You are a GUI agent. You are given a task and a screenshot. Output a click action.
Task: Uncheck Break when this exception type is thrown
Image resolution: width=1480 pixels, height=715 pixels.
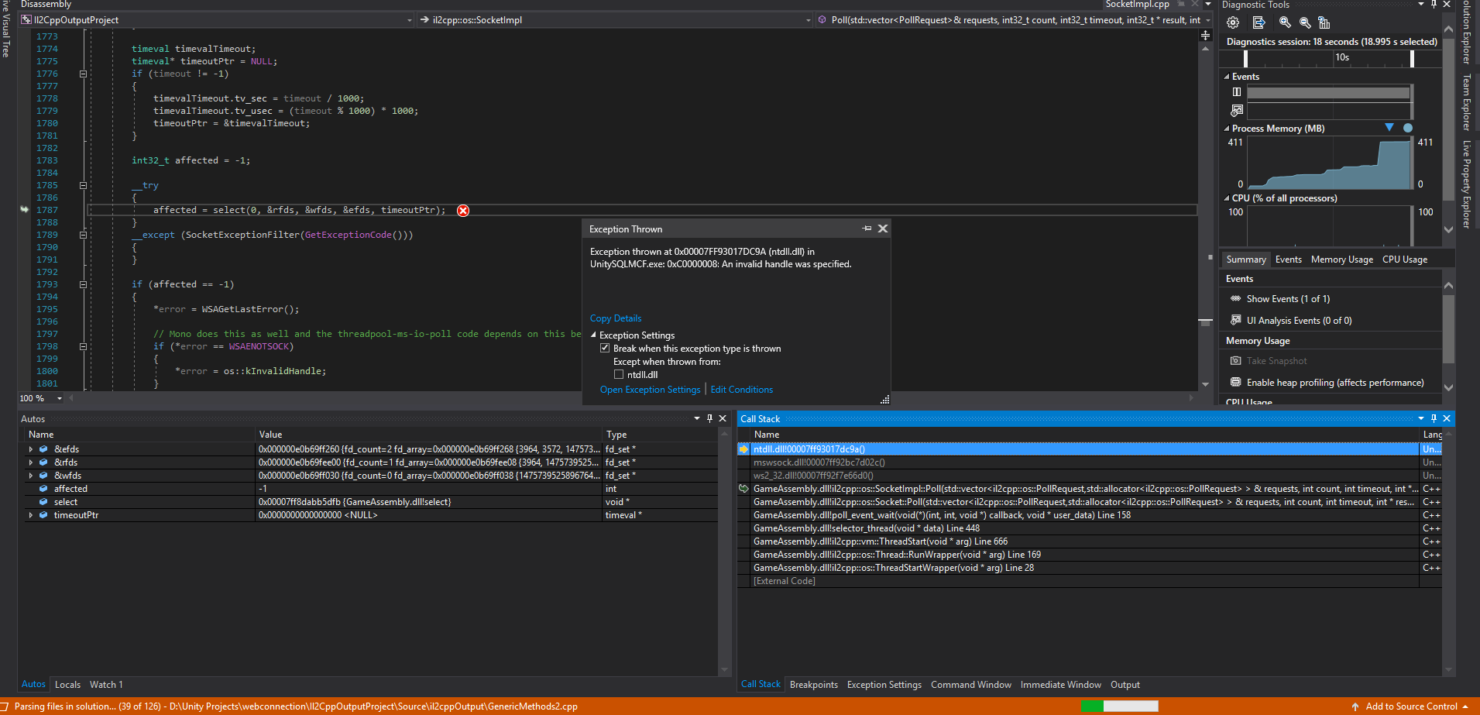(605, 348)
